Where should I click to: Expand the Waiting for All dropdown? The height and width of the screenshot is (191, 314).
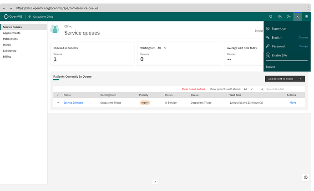coord(162,48)
